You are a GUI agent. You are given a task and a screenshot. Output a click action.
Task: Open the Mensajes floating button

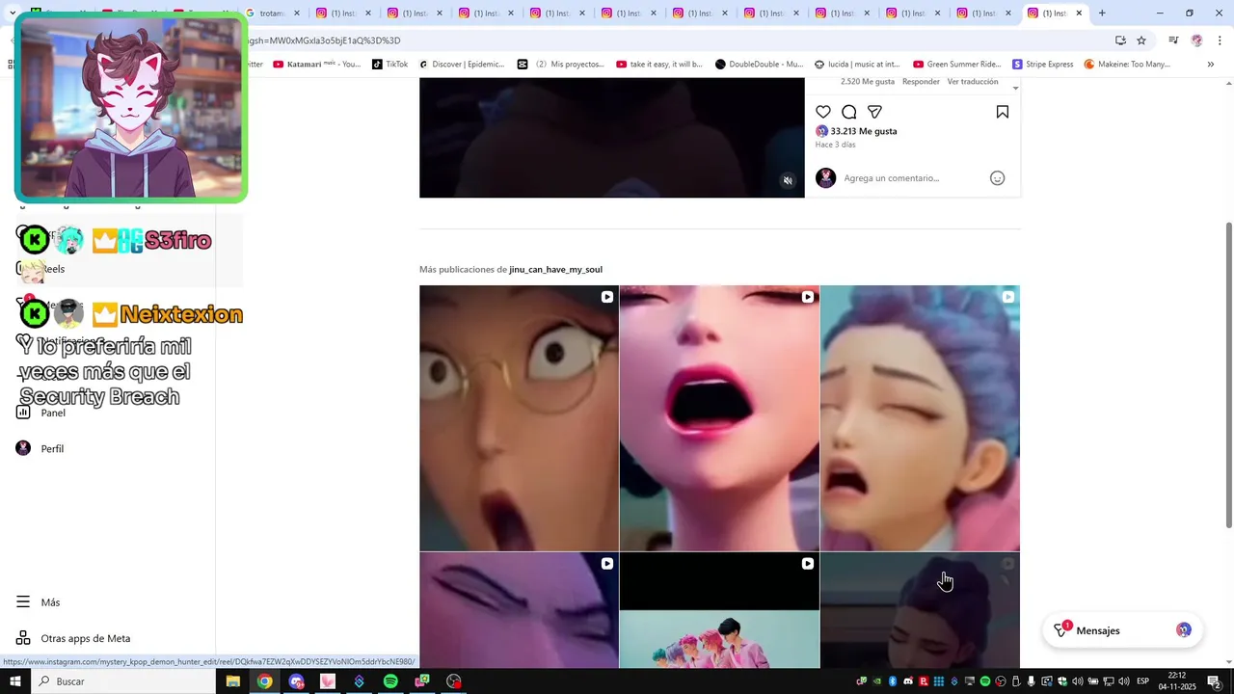click(1122, 630)
